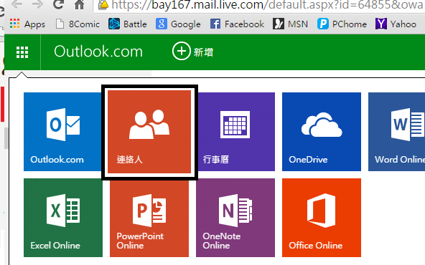Launch the PowerPoint Online tile
This screenshot has width=425, height=265.
pos(149,218)
